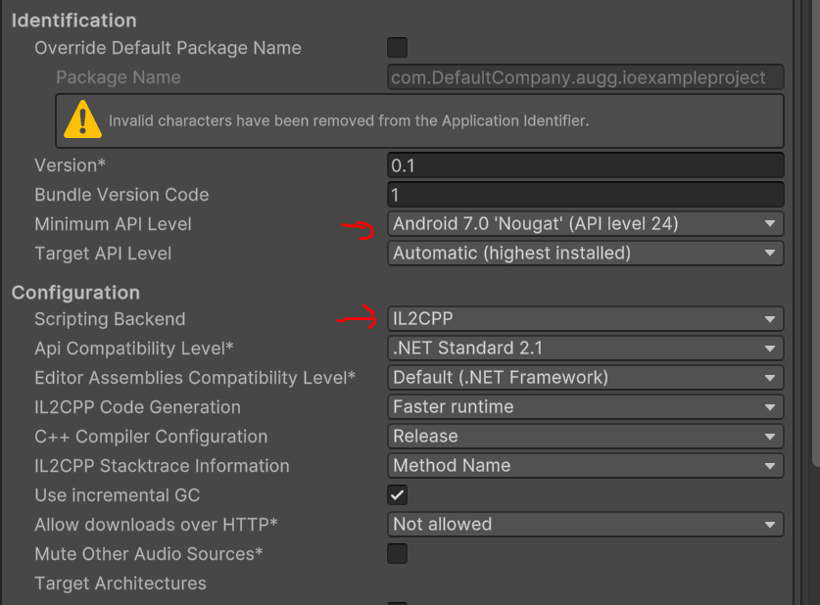Click the Configuration section header

[x=75, y=293]
